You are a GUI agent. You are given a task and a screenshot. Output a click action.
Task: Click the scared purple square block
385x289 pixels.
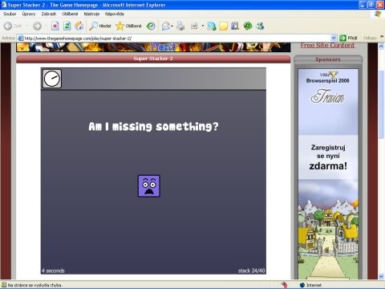coord(149,186)
